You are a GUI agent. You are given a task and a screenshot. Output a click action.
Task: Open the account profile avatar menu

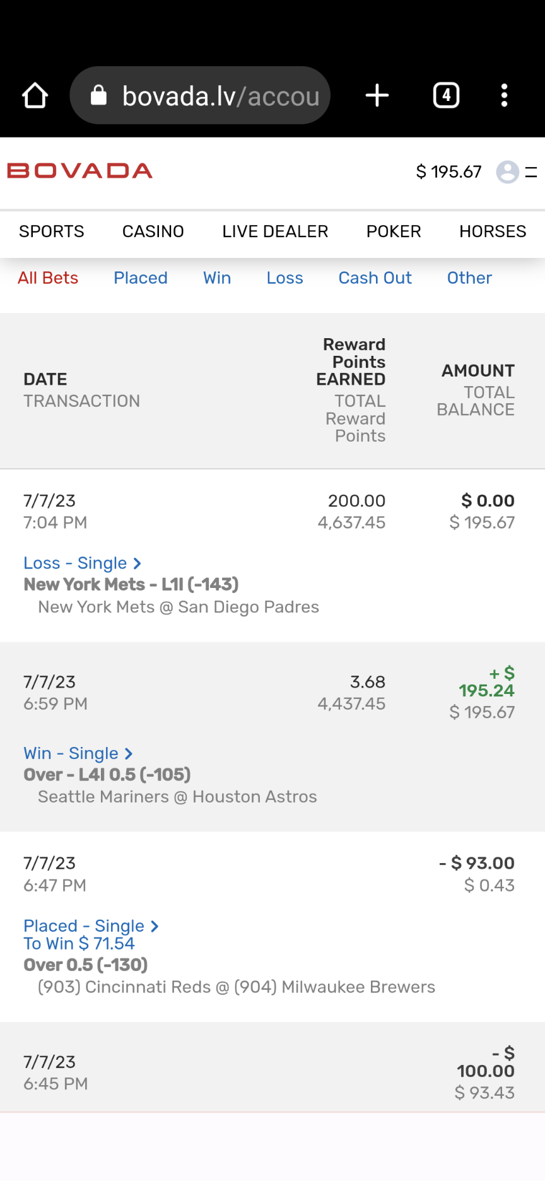click(x=508, y=172)
